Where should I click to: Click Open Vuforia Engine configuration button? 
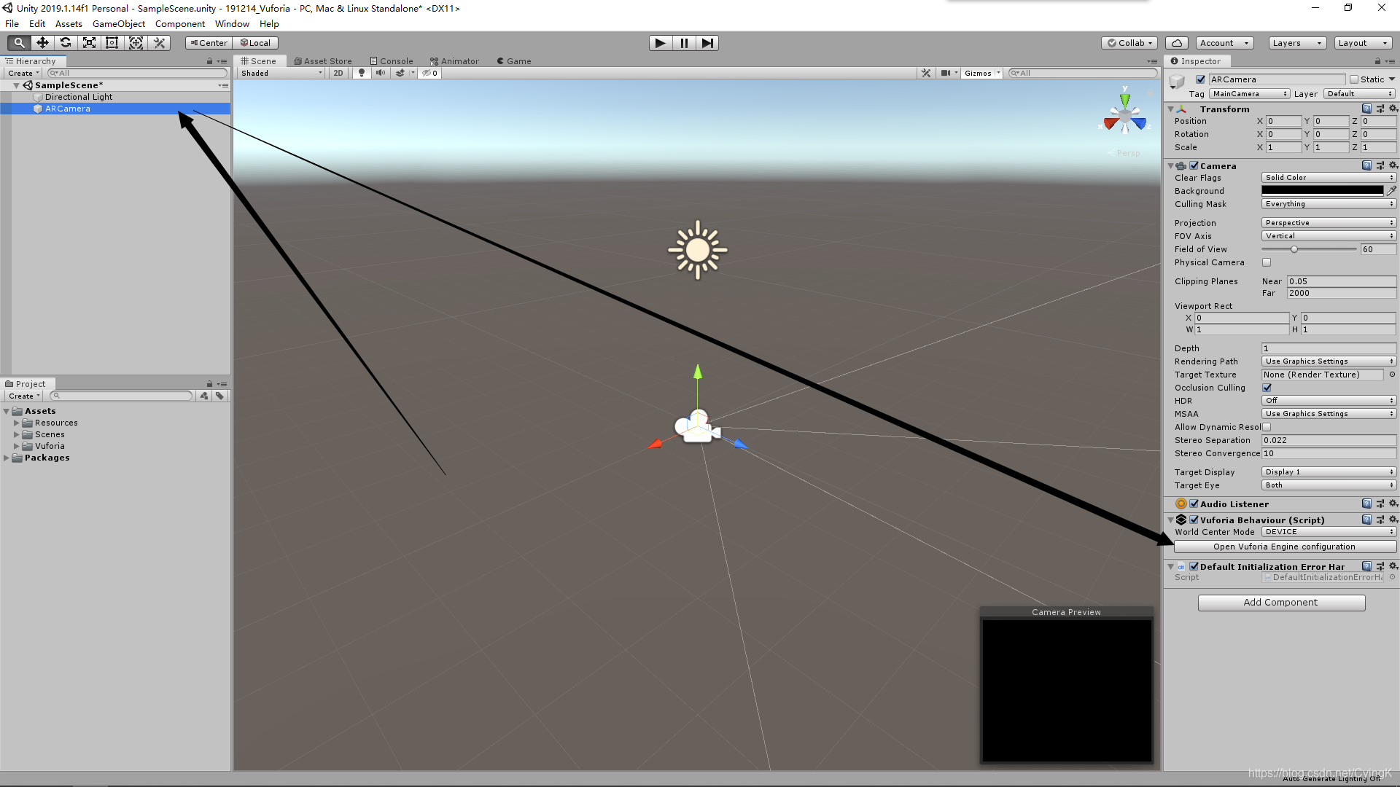pos(1284,547)
